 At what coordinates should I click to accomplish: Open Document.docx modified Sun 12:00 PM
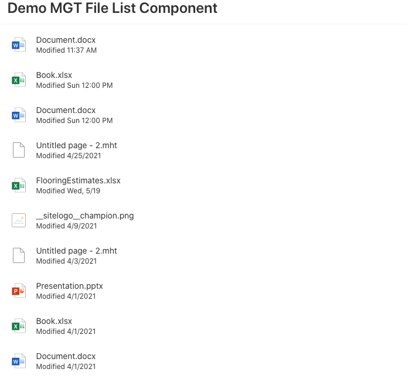66,110
